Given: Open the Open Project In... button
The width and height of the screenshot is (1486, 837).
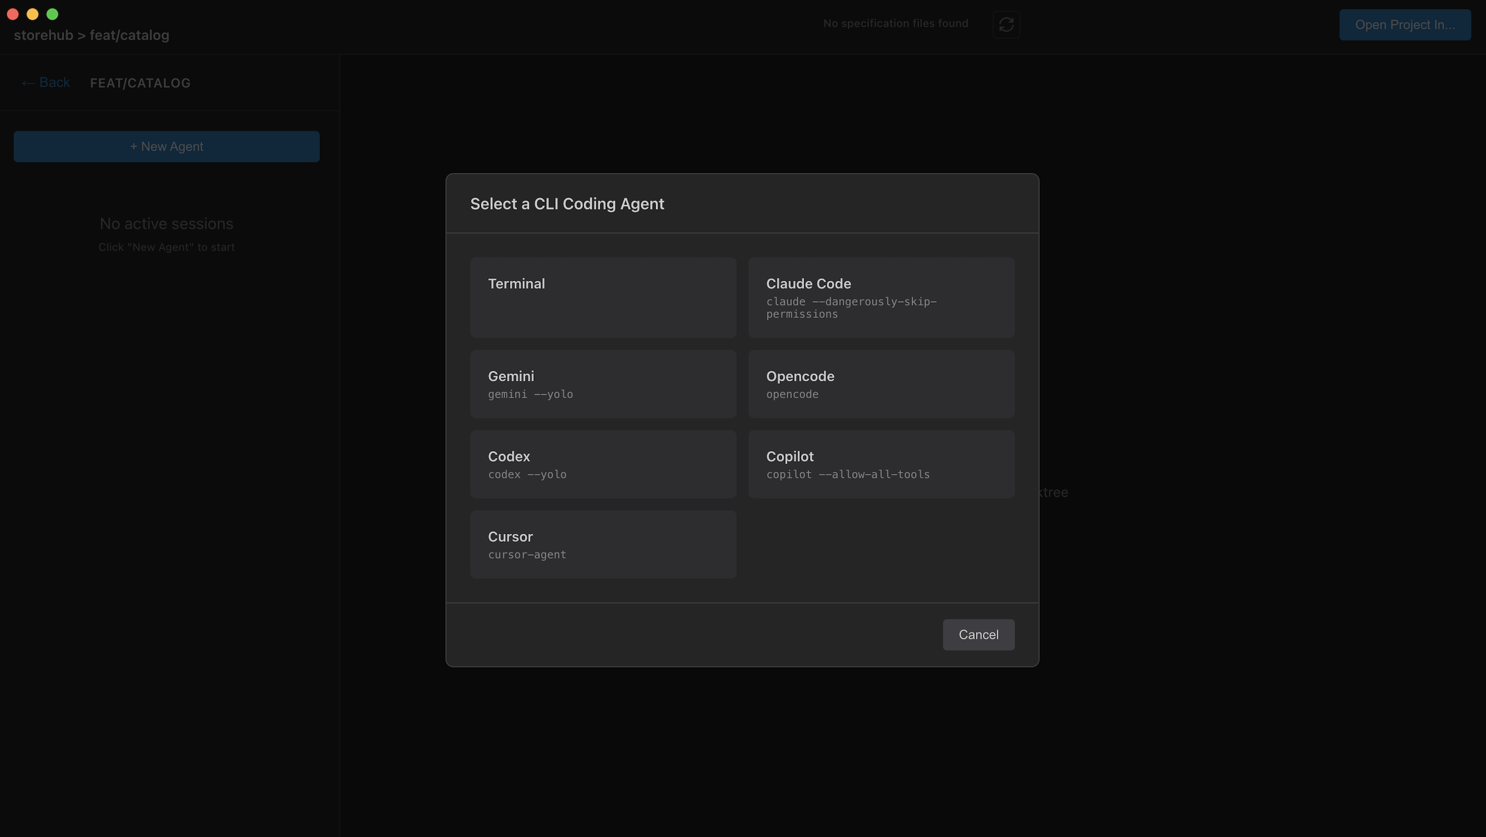Looking at the screenshot, I should (1404, 25).
